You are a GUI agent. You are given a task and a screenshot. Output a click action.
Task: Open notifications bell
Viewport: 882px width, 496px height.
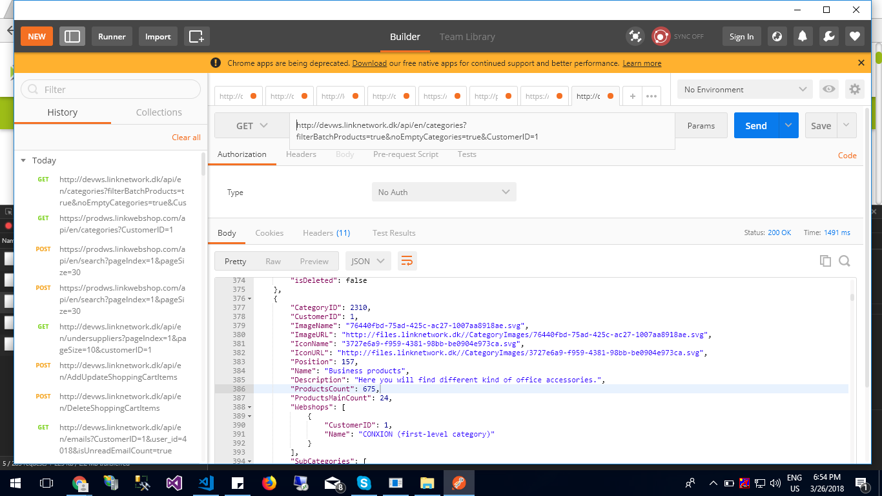coord(803,36)
